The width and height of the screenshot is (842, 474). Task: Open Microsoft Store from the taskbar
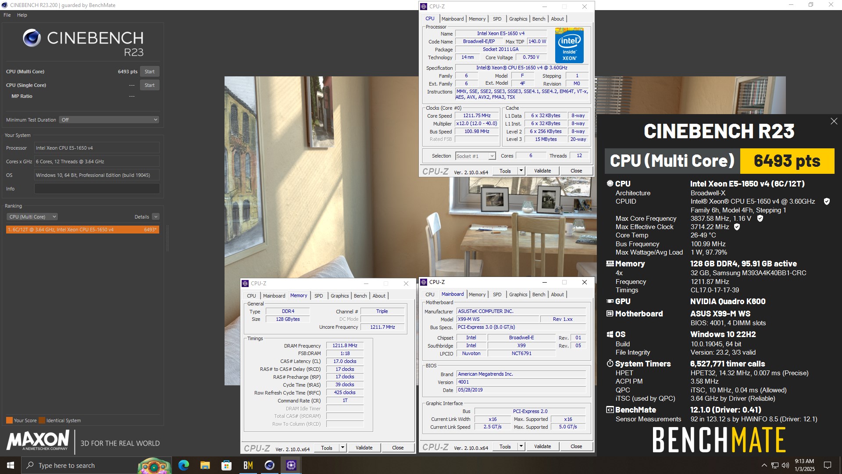[x=226, y=465]
